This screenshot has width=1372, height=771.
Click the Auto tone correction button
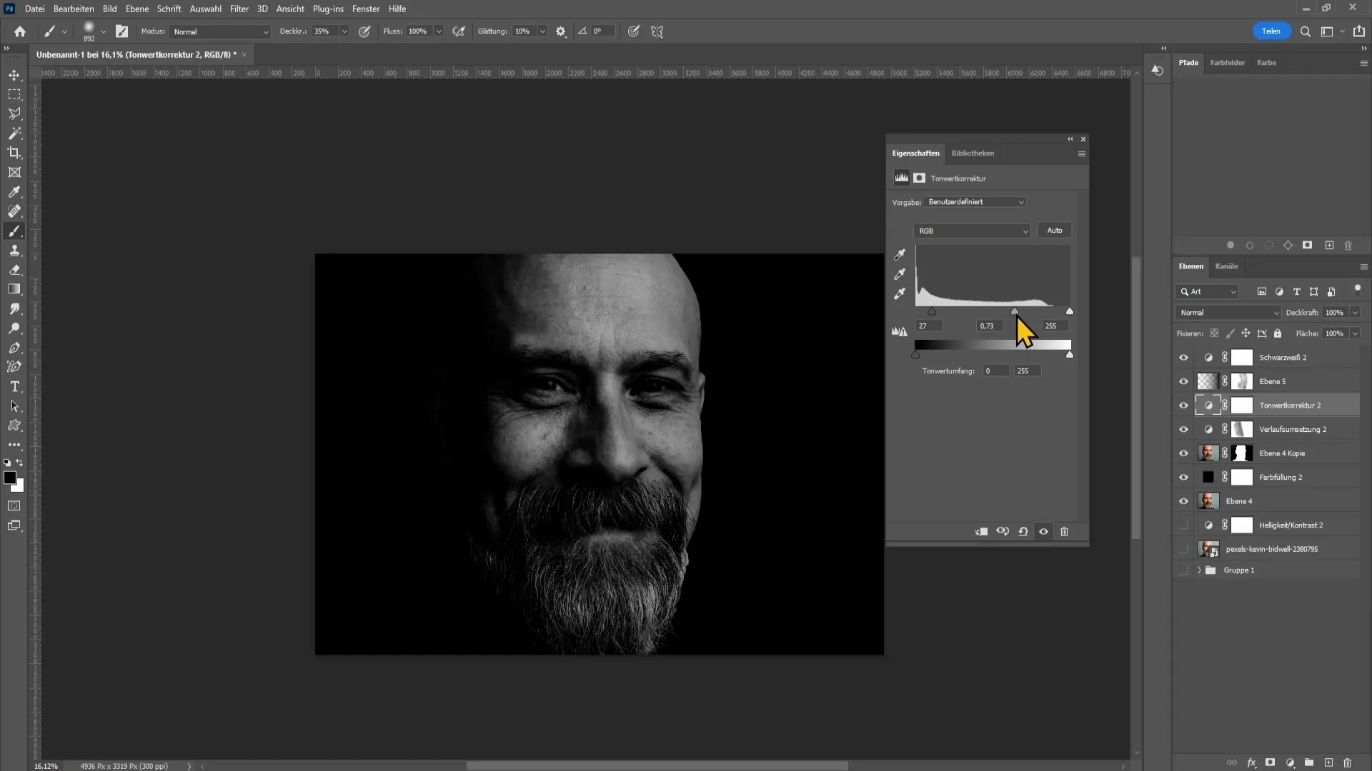[x=1055, y=231]
